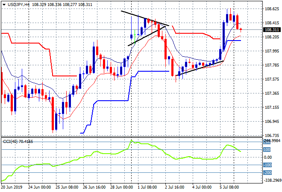Viewport: 282px width, 192px height.
Task: Click the CCI -100 level label
Action: point(267,165)
